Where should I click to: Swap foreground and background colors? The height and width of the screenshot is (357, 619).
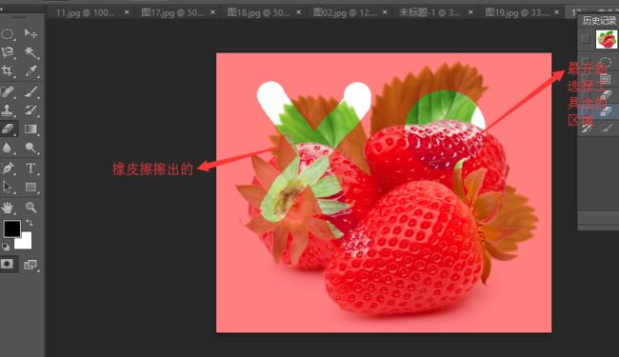pyautogui.click(x=30, y=223)
